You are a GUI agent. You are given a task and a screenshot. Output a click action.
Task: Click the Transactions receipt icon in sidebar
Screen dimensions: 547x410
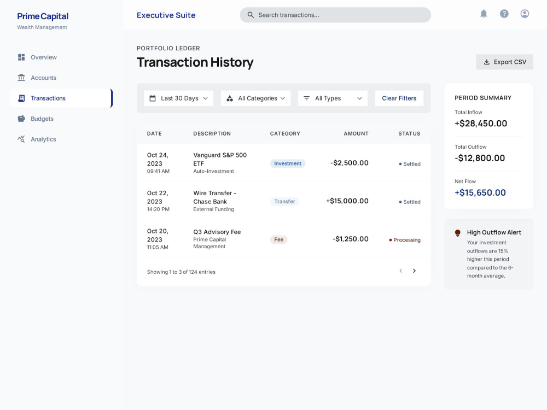click(x=21, y=98)
